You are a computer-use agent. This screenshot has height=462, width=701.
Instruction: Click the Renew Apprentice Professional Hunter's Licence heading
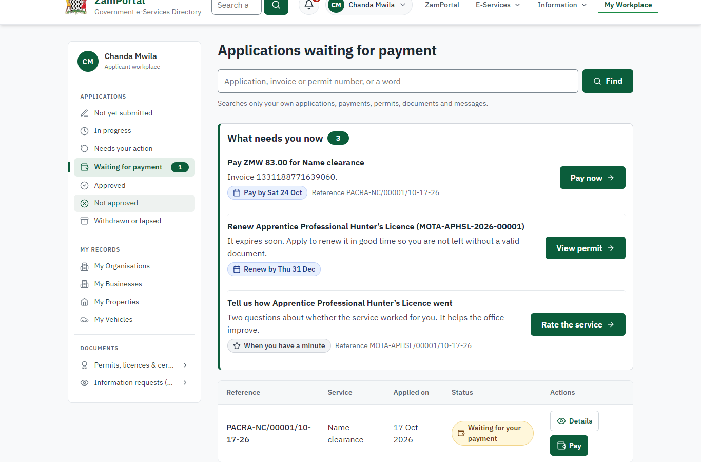[x=376, y=227]
